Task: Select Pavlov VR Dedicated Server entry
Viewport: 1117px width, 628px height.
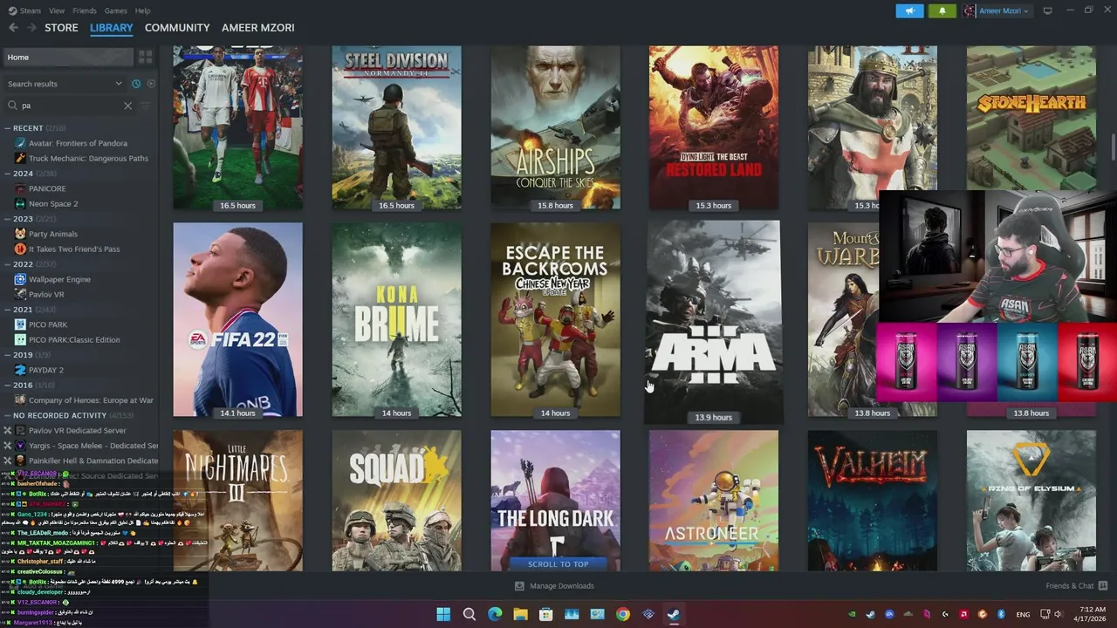Action: pyautogui.click(x=77, y=431)
